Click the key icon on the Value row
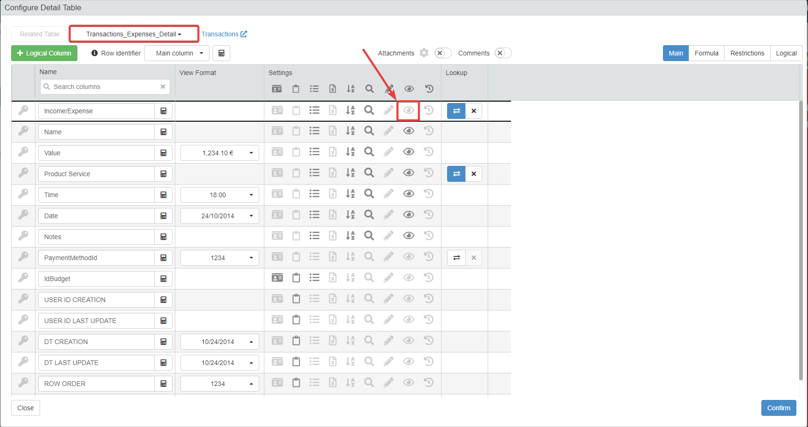 click(x=23, y=152)
